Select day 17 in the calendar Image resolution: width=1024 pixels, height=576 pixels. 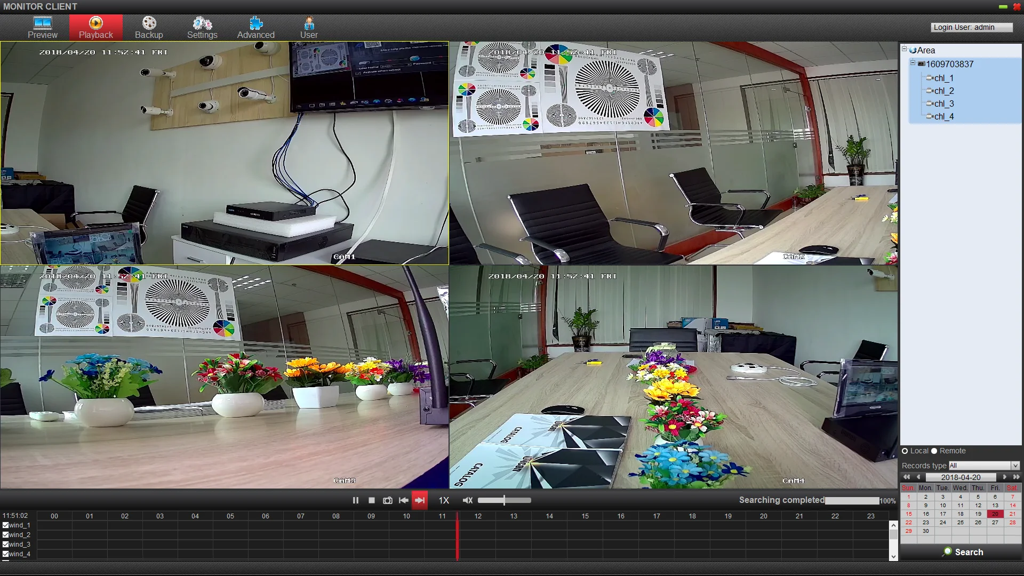click(943, 514)
